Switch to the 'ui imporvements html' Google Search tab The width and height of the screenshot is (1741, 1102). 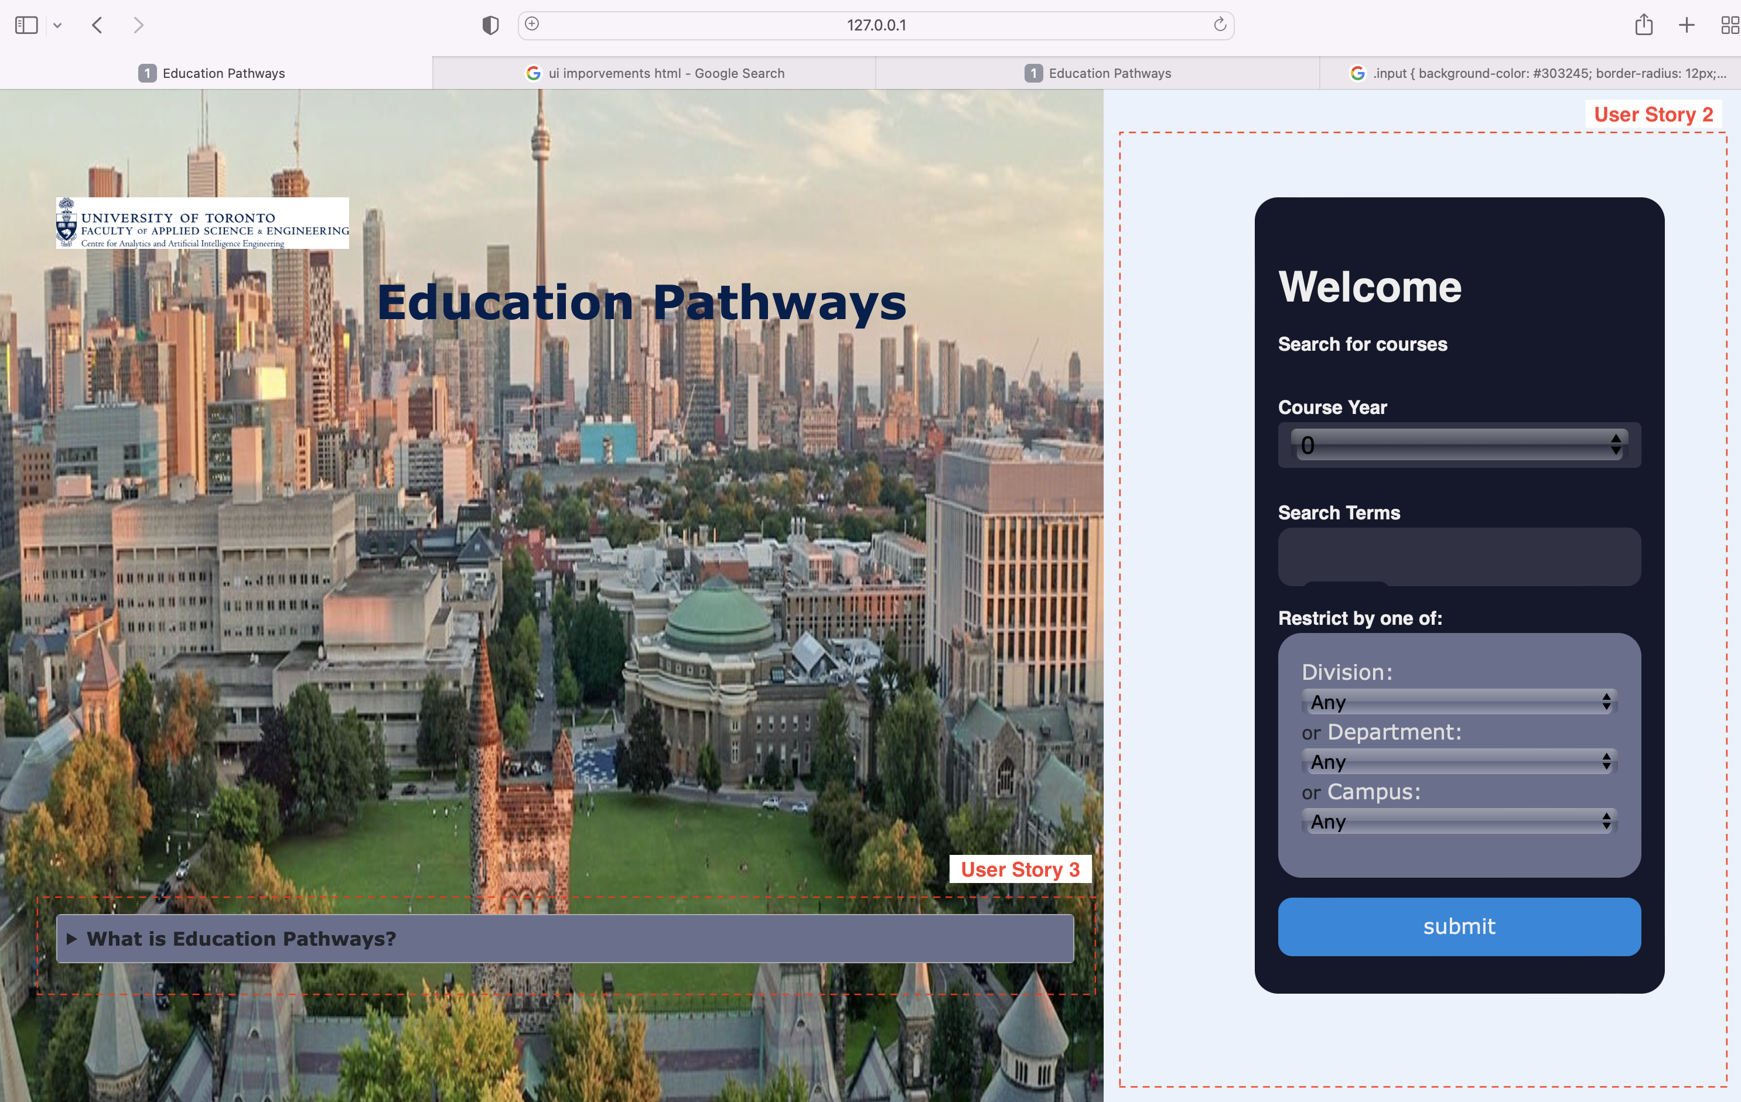(654, 73)
